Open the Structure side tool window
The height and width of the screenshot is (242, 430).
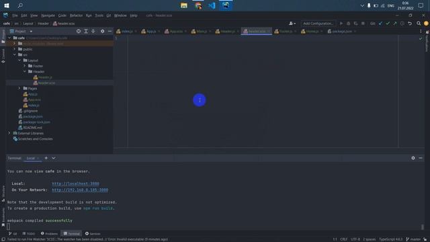click(3, 194)
